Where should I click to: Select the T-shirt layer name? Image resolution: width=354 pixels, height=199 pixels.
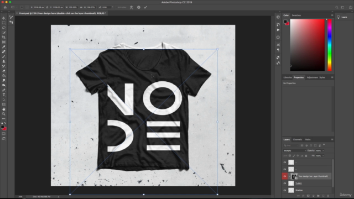pos(299,184)
